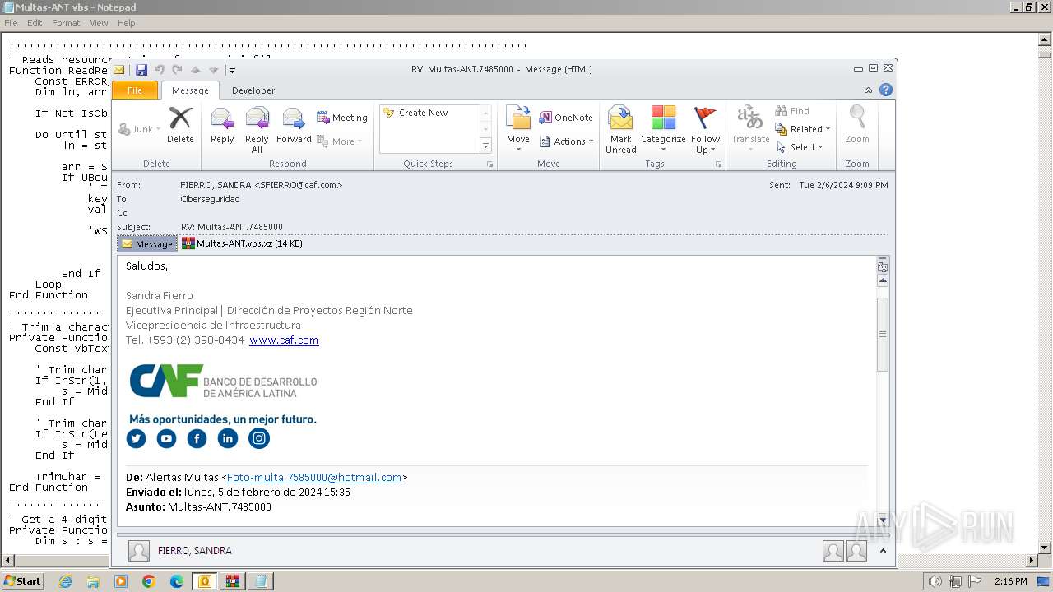The width and height of the screenshot is (1053, 592).
Task: Click Foto-multa.7585000@hotmail.com address
Action: coord(314,478)
